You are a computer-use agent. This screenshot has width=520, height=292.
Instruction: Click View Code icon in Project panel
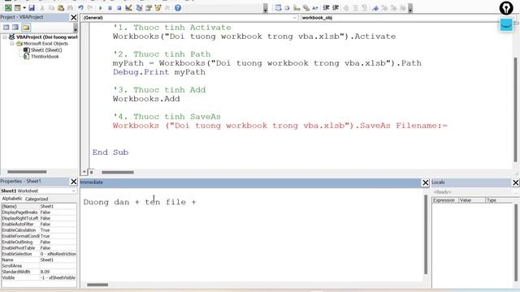tap(6, 27)
